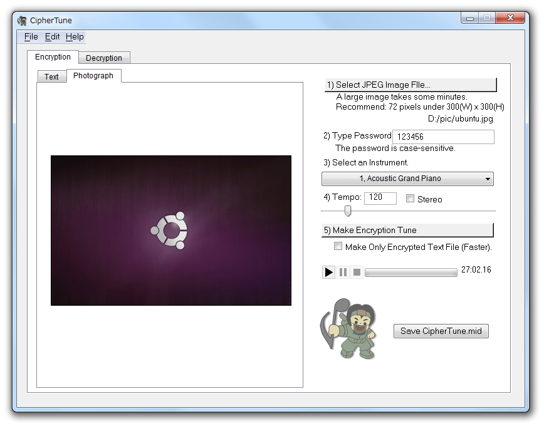544x426 pixels.
Task: Switch to the Text sub-tab
Action: tap(51, 76)
